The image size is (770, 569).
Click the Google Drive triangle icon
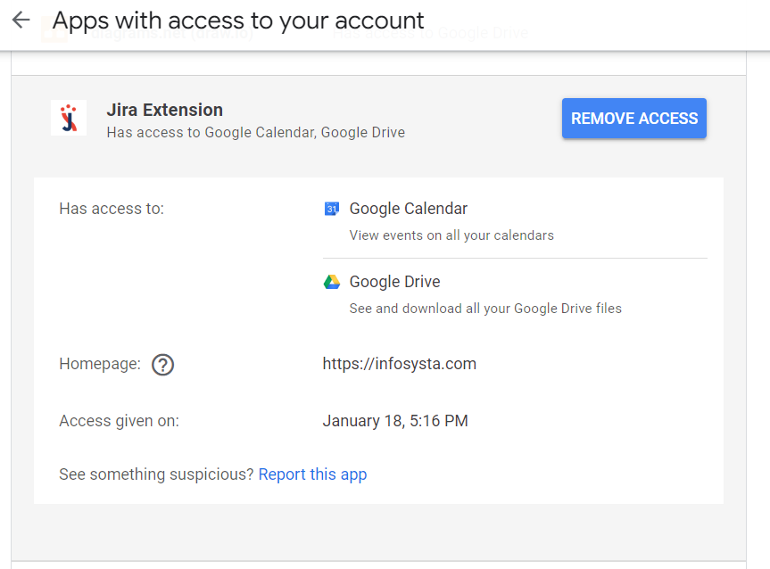[x=331, y=282]
